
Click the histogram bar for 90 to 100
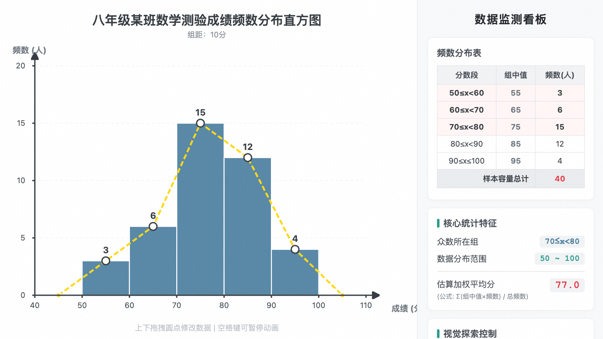tap(295, 272)
